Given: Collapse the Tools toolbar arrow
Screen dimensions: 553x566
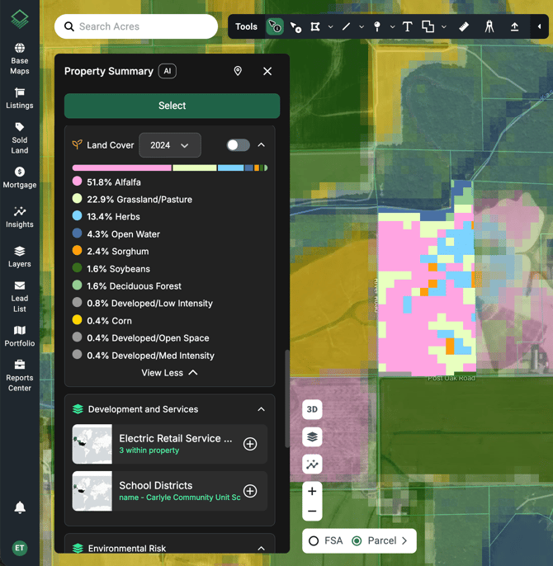Looking at the screenshot, I should [x=539, y=26].
